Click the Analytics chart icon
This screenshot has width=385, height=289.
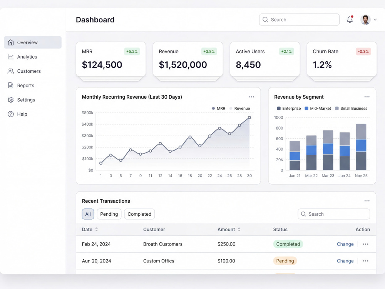pyautogui.click(x=10, y=57)
